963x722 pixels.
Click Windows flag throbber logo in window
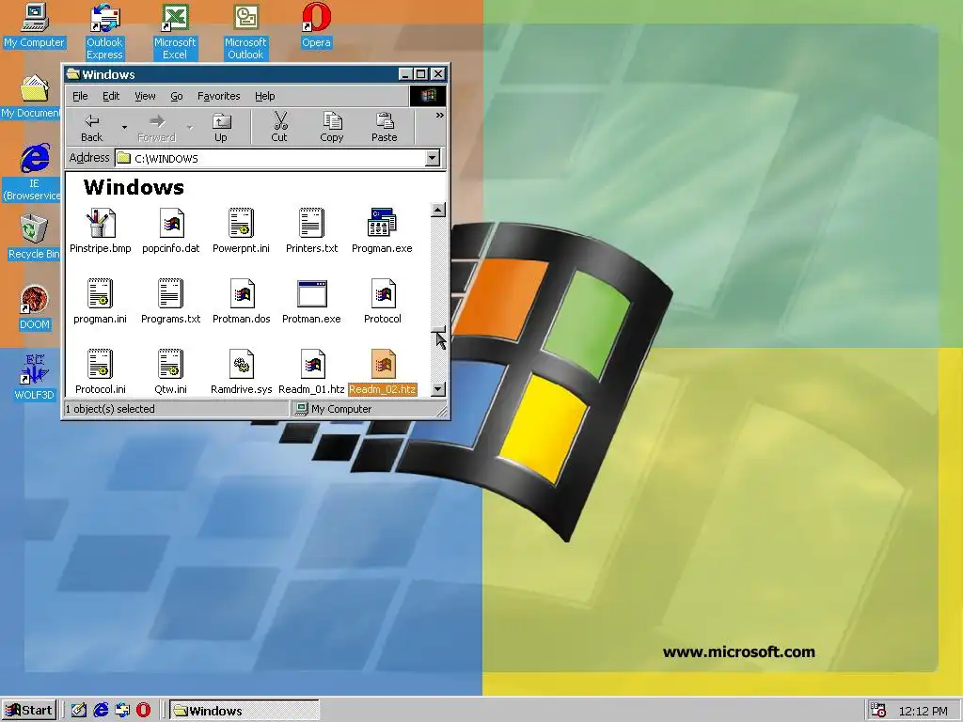click(x=428, y=95)
